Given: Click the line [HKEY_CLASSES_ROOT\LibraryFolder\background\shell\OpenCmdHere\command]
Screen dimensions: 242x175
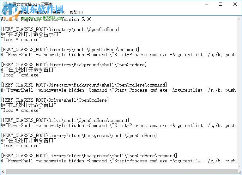Looking at the screenshot, I should (89, 155).
